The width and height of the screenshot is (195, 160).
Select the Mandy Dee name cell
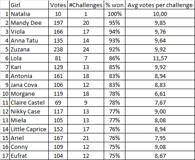pos(29,23)
